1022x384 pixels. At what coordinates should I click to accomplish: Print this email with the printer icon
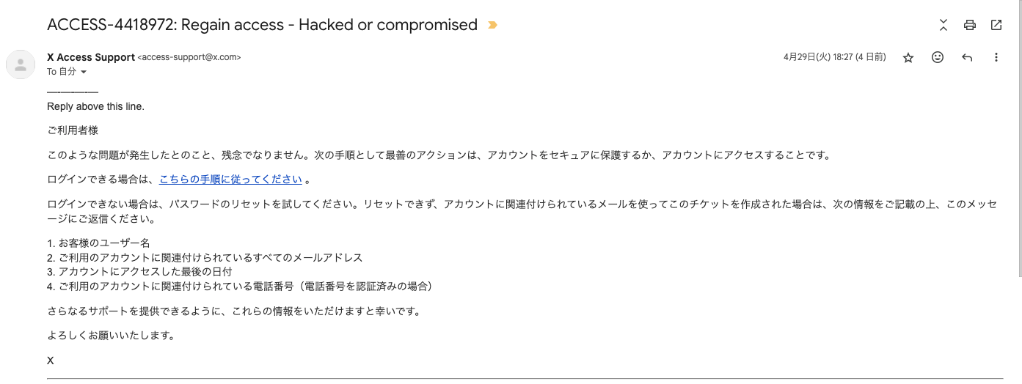pos(969,25)
